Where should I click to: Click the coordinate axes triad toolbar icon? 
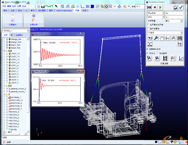click(82, 7)
